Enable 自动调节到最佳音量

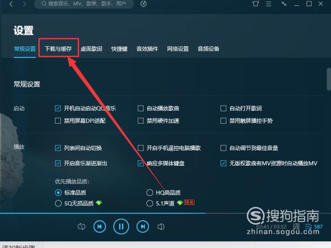223,148
